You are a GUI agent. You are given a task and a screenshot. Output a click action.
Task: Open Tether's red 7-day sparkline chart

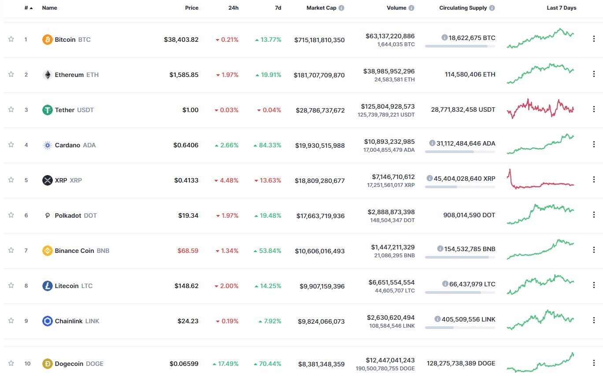[540, 109]
